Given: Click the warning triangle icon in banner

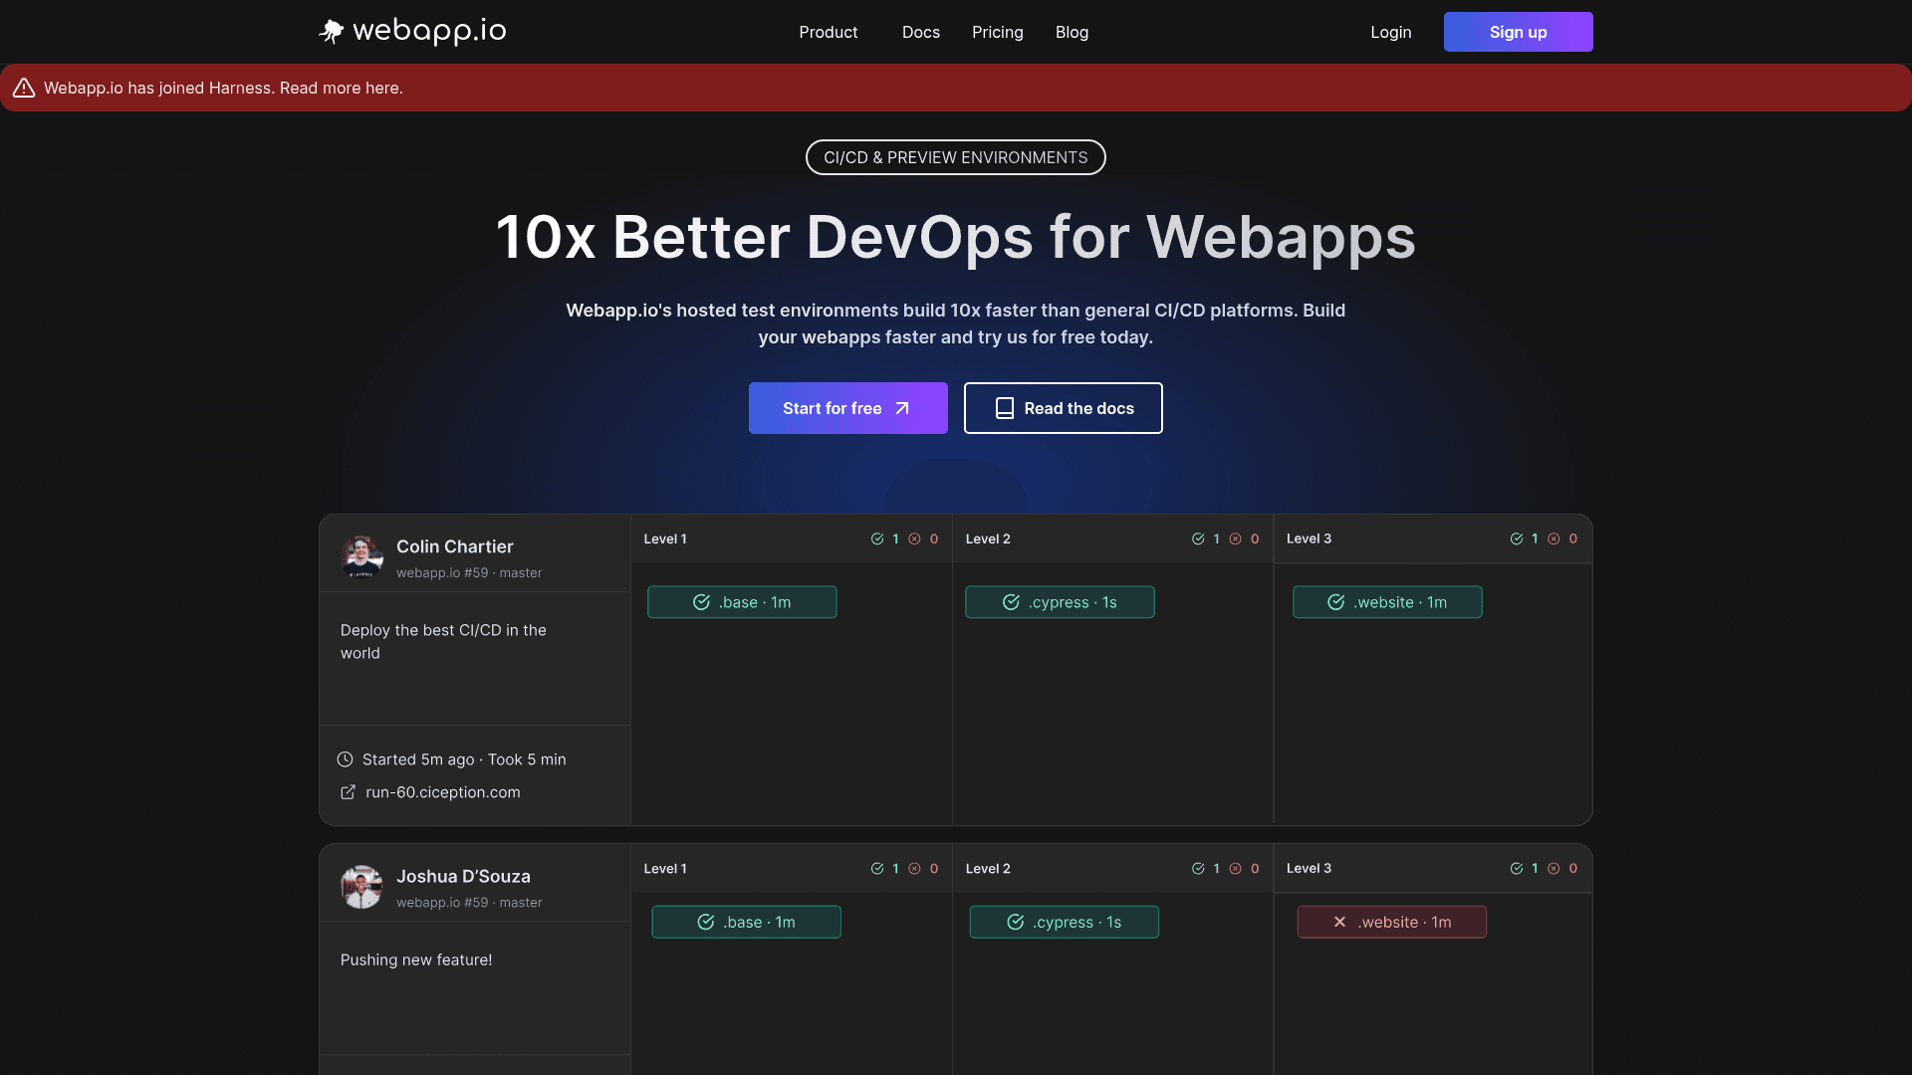Looking at the screenshot, I should (24, 88).
